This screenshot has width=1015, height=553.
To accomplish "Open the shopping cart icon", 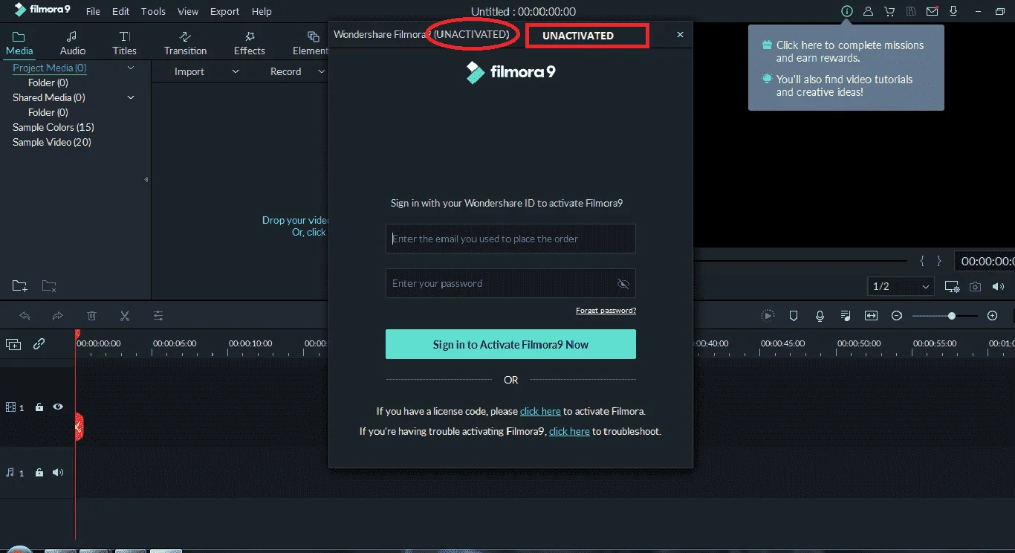I will 889,11.
